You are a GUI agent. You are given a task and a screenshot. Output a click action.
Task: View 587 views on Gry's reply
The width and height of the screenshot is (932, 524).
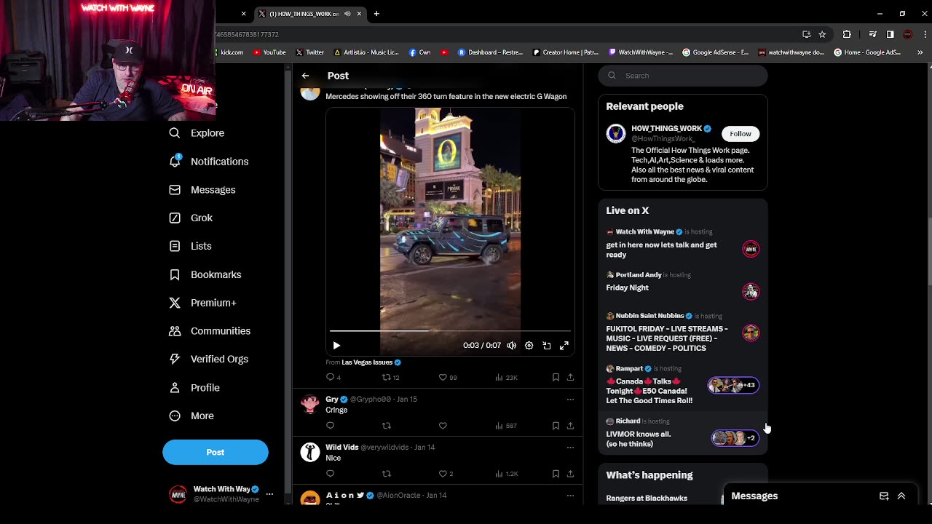[506, 426]
